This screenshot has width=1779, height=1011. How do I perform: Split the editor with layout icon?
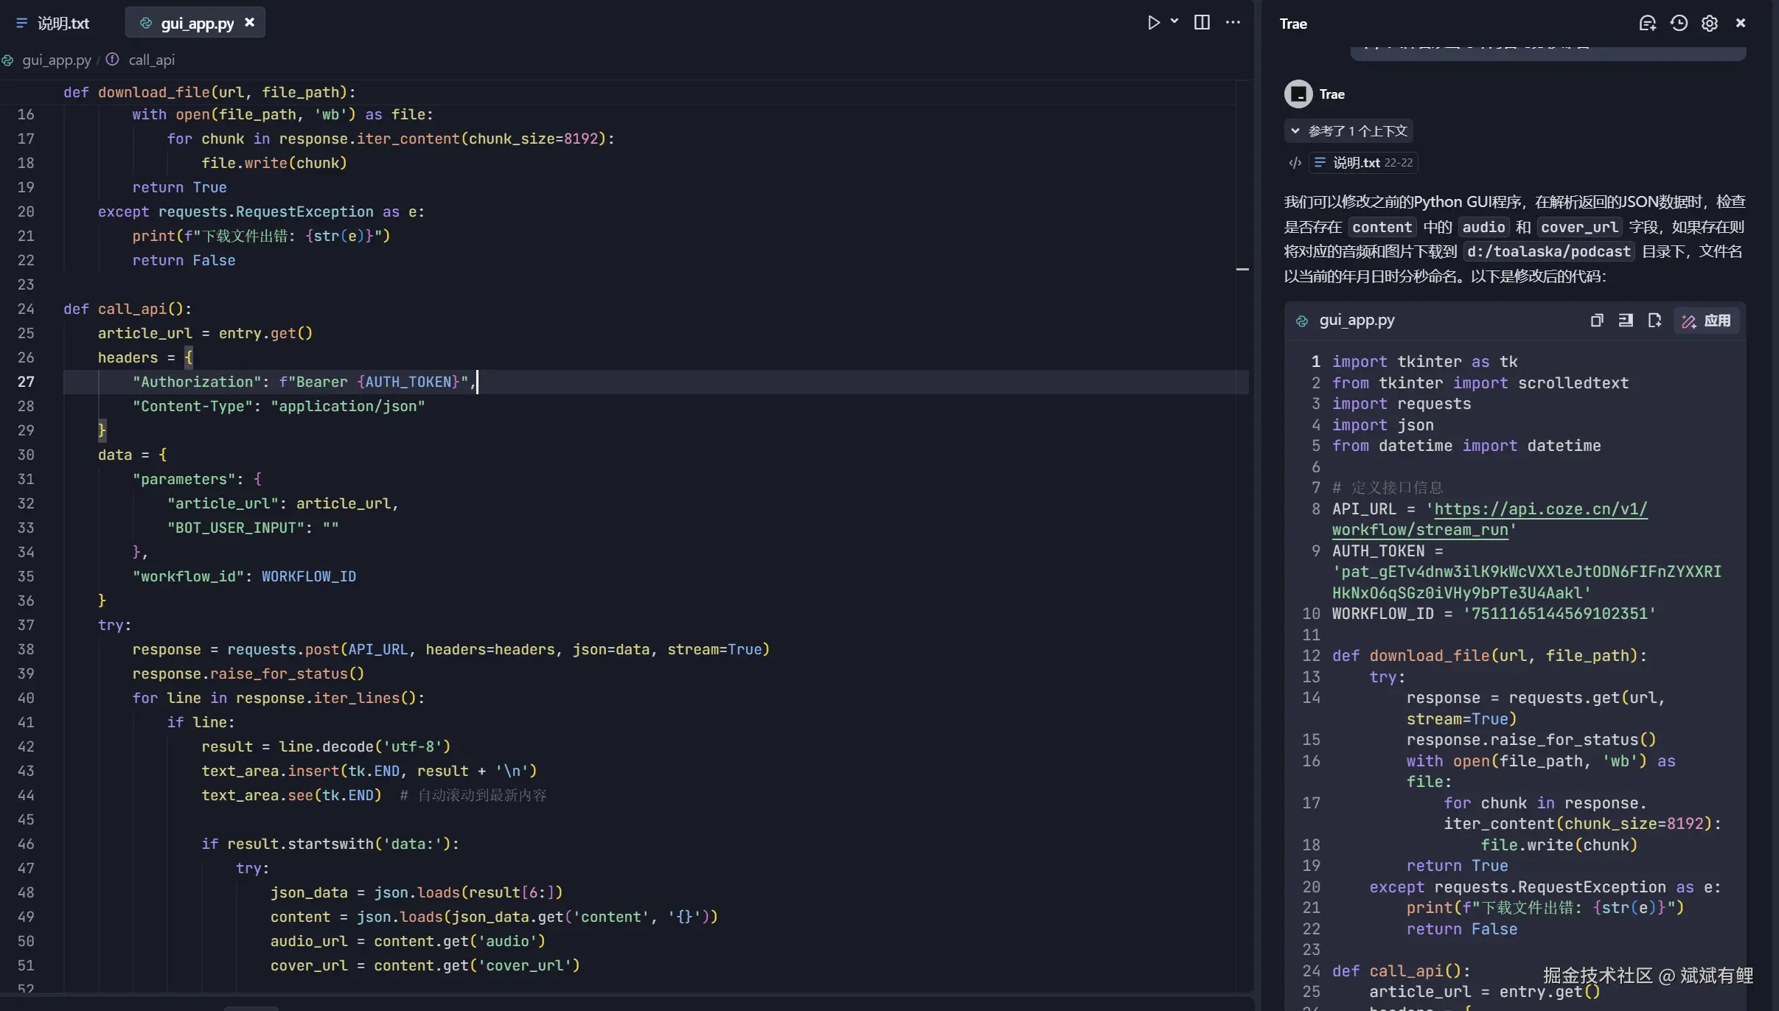pyautogui.click(x=1202, y=23)
